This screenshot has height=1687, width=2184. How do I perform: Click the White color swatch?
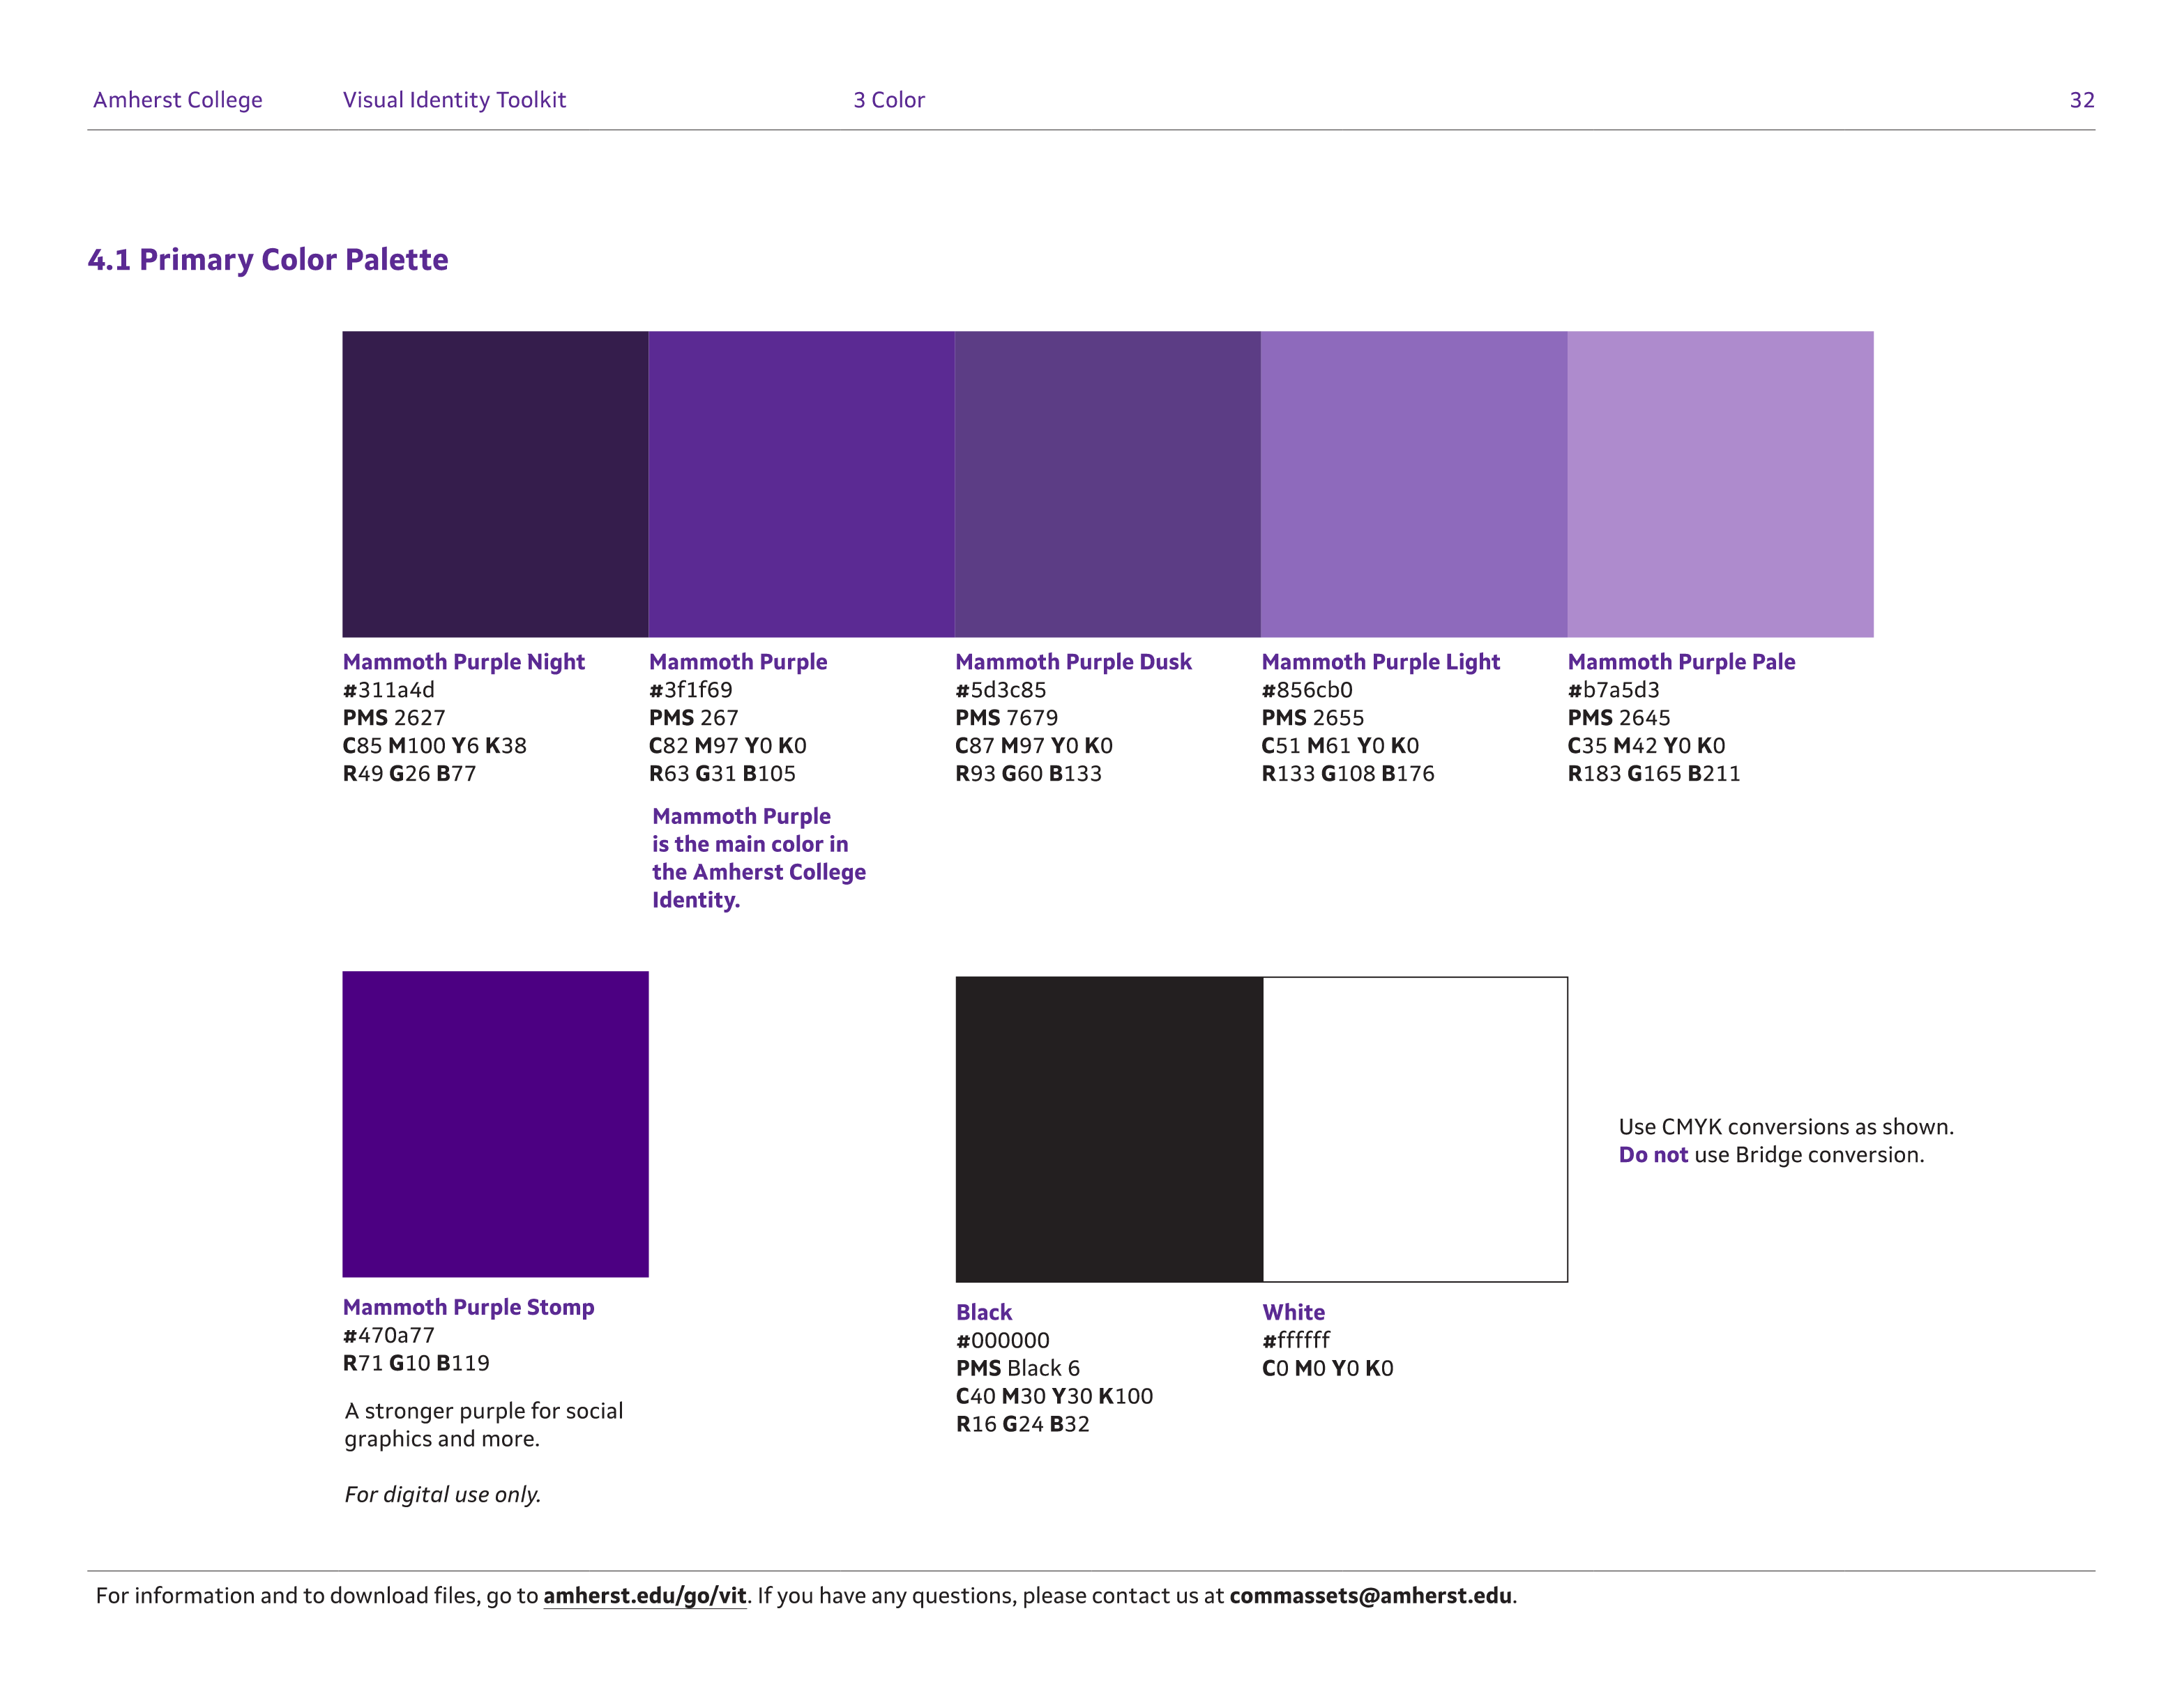tap(1415, 1129)
